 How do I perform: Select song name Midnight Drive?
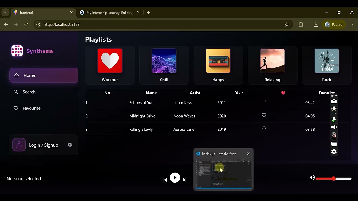point(142,116)
